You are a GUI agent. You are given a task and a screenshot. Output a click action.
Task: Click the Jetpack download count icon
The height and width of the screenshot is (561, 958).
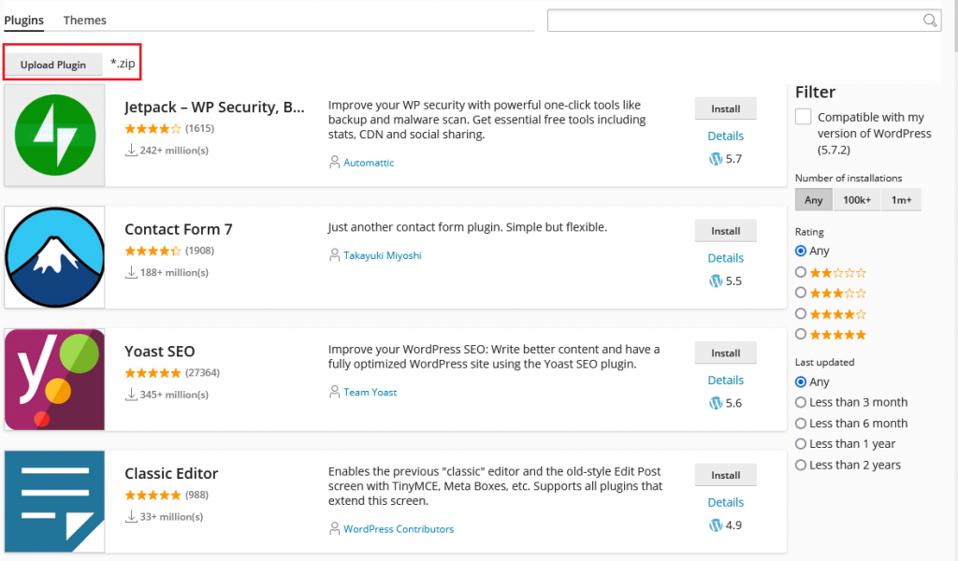tap(131, 151)
